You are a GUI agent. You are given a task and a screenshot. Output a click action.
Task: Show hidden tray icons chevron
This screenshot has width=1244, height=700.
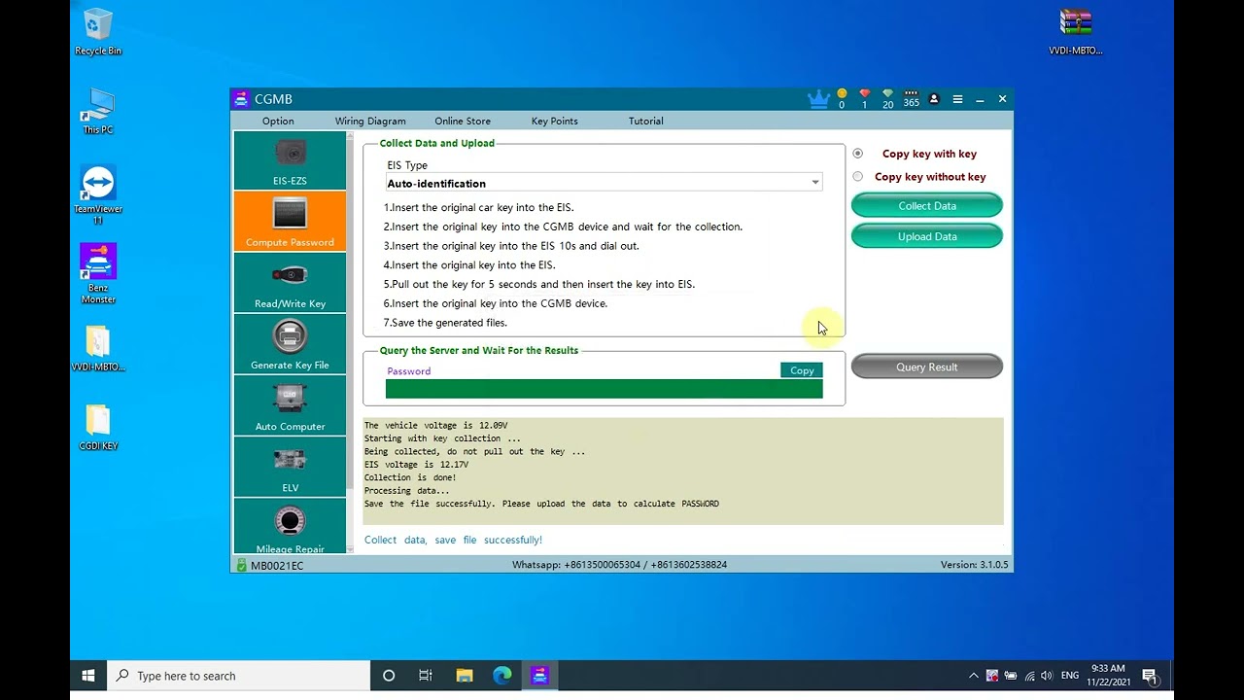[x=974, y=676]
